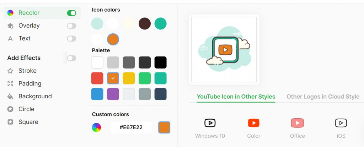This screenshot has height=147, width=364.
Task: Click the #E67E22 hex color field
Action: click(131, 127)
